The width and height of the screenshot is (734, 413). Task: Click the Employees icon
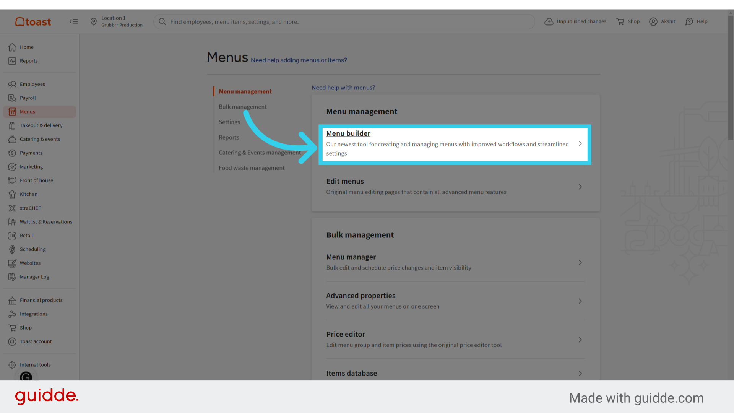(12, 84)
